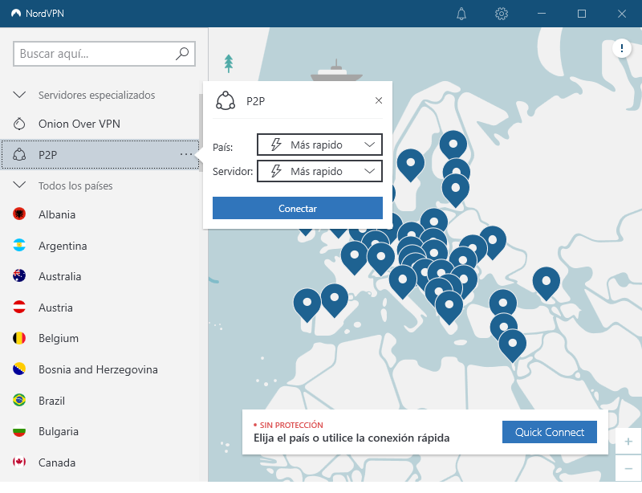Click the Onion Over VPN icon
The height and width of the screenshot is (493, 642).
(19, 124)
